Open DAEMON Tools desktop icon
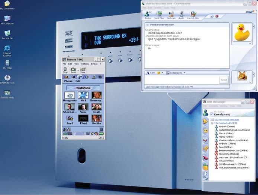 coord(7,79)
